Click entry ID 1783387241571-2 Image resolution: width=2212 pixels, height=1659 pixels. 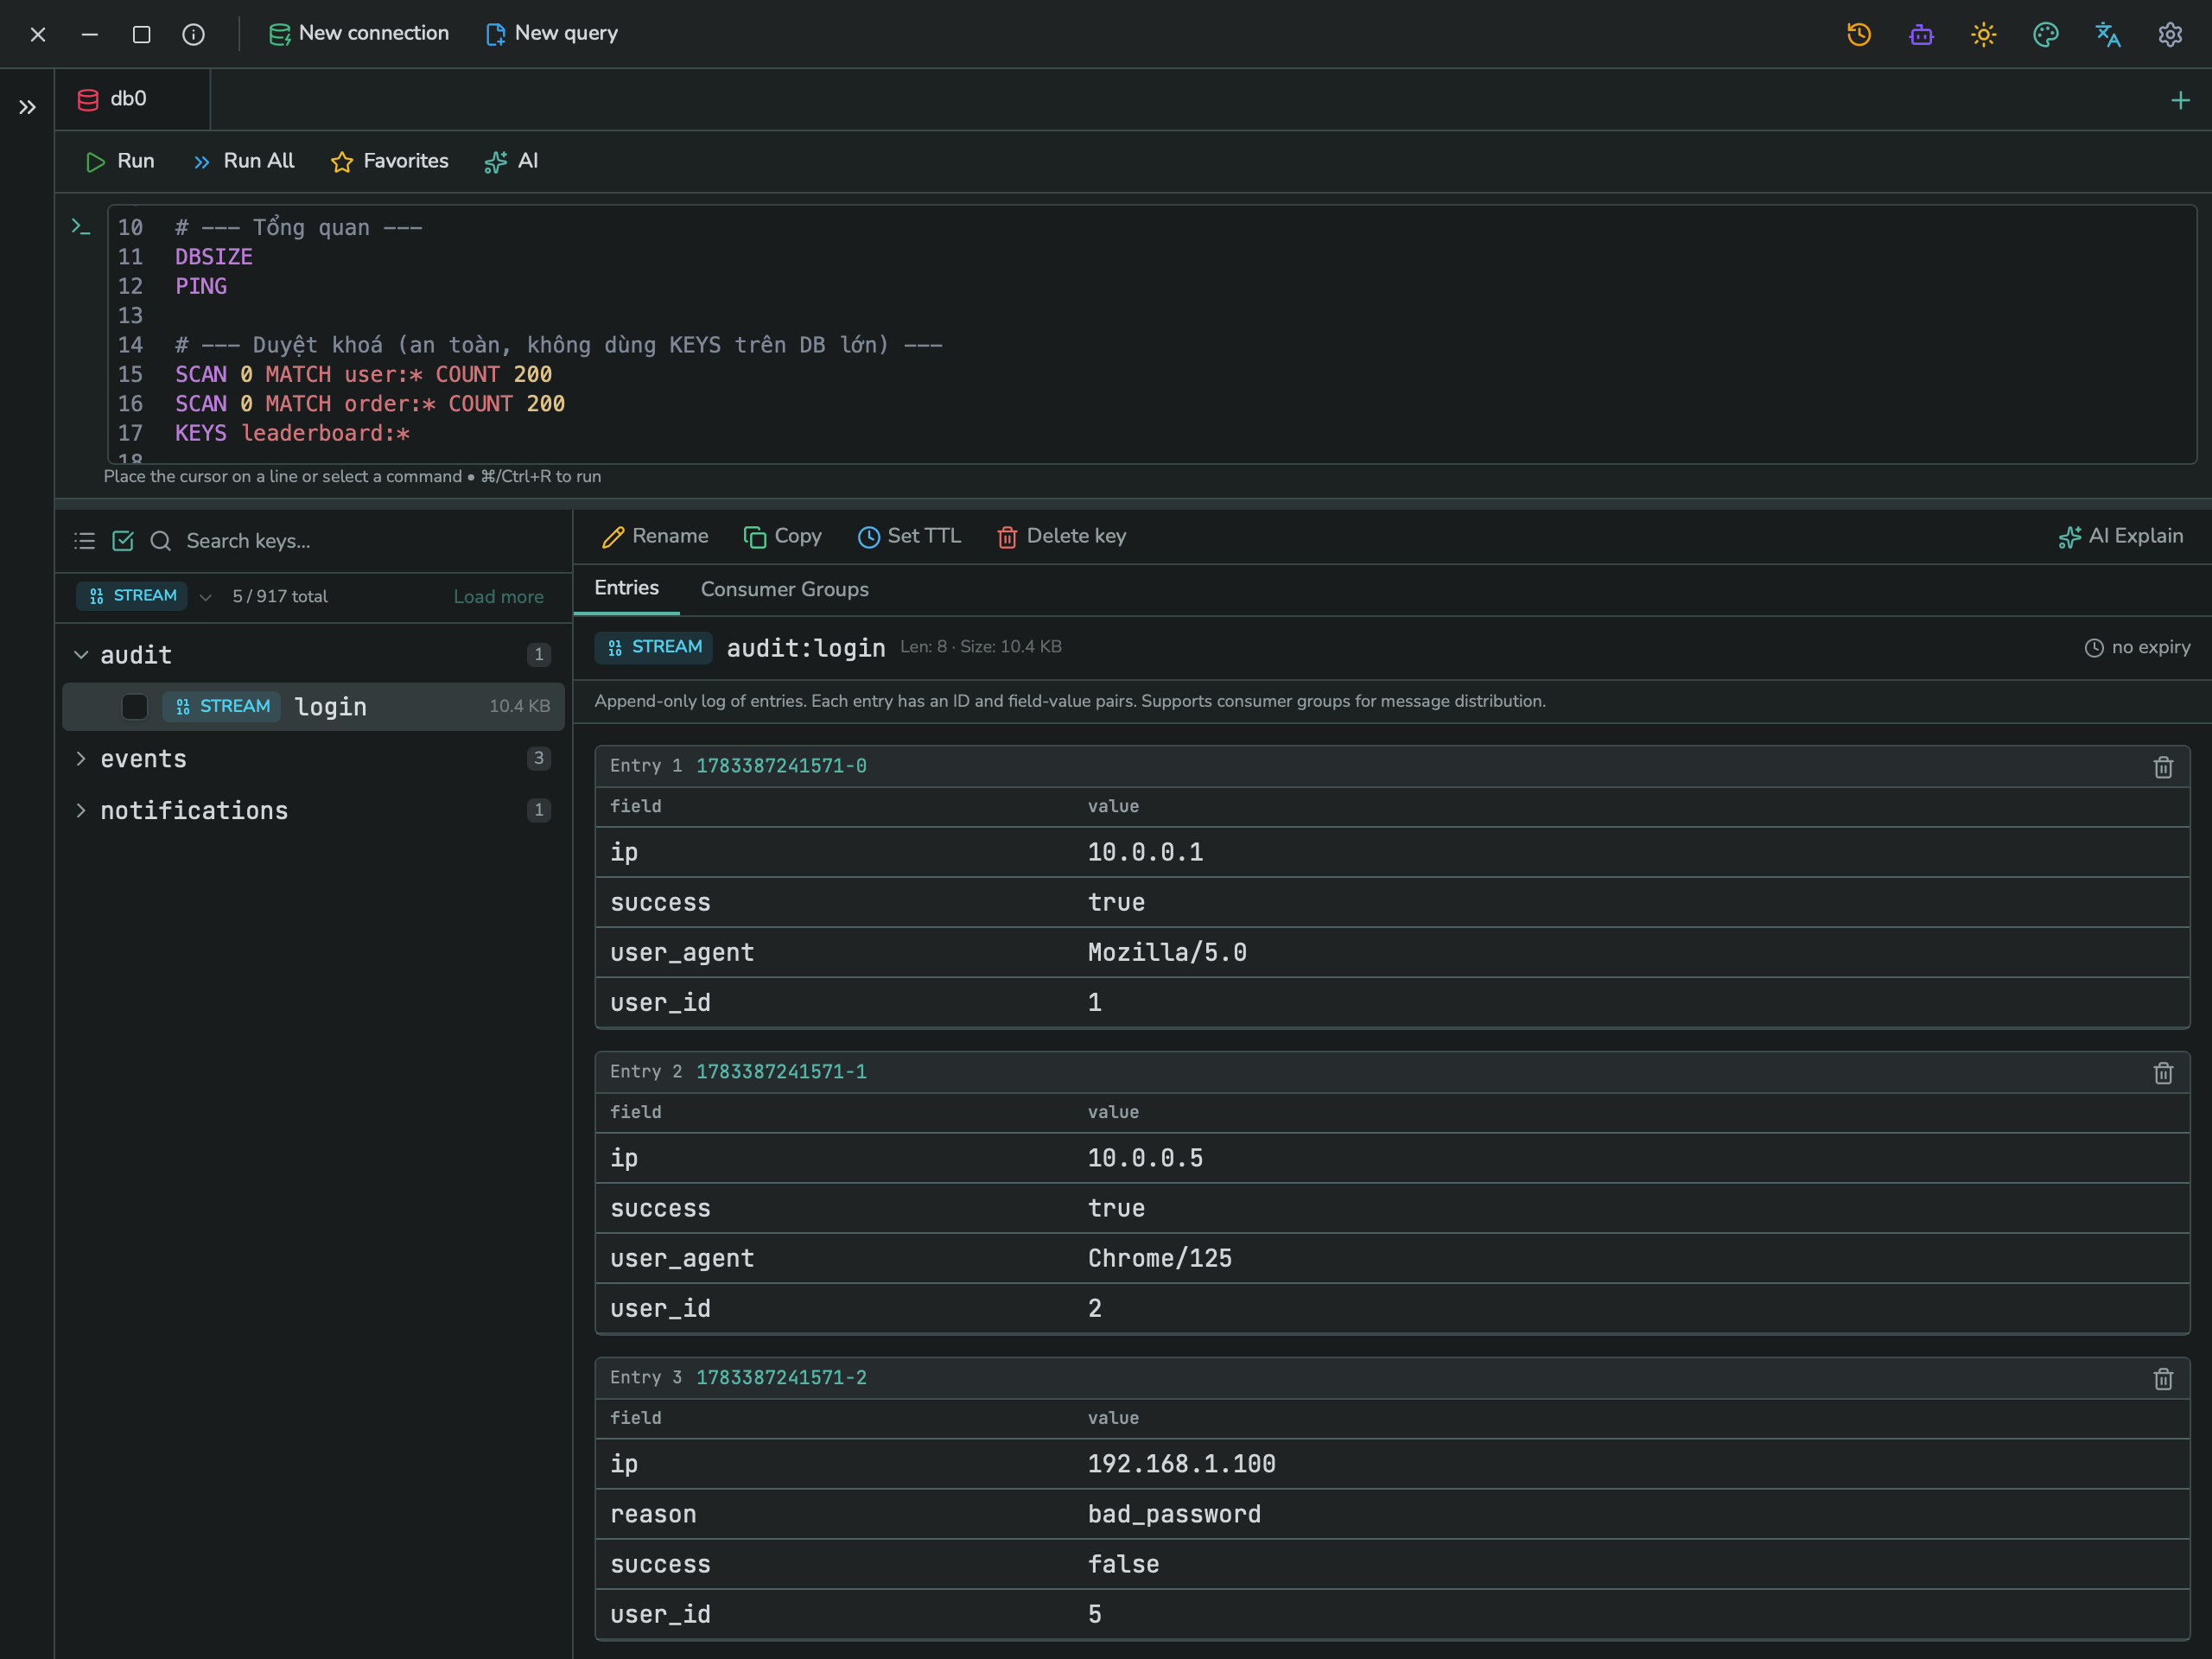(x=781, y=1378)
